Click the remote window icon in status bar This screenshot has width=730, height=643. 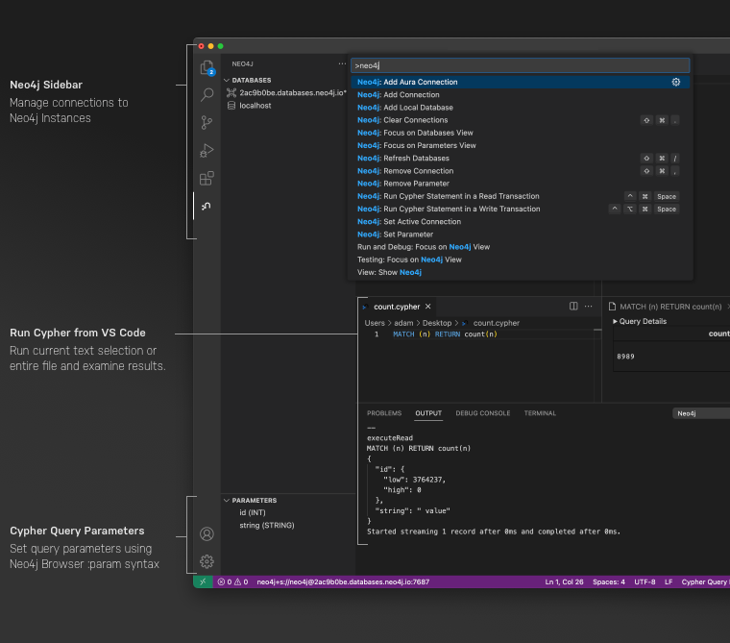pyautogui.click(x=203, y=581)
